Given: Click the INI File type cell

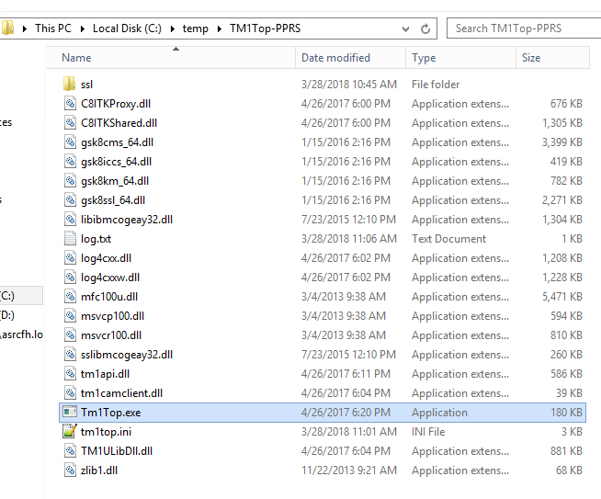Looking at the screenshot, I should coord(428,432).
